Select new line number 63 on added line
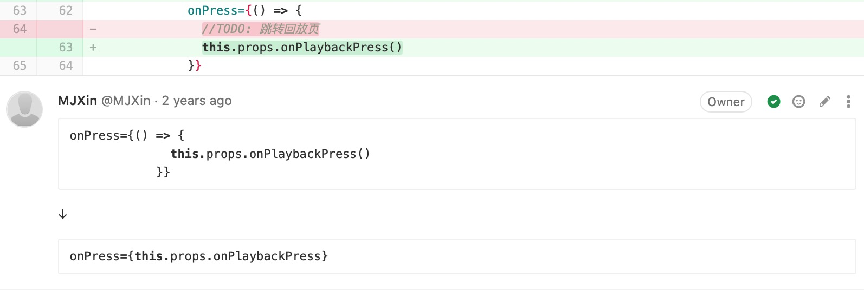864x290 pixels. coord(66,48)
